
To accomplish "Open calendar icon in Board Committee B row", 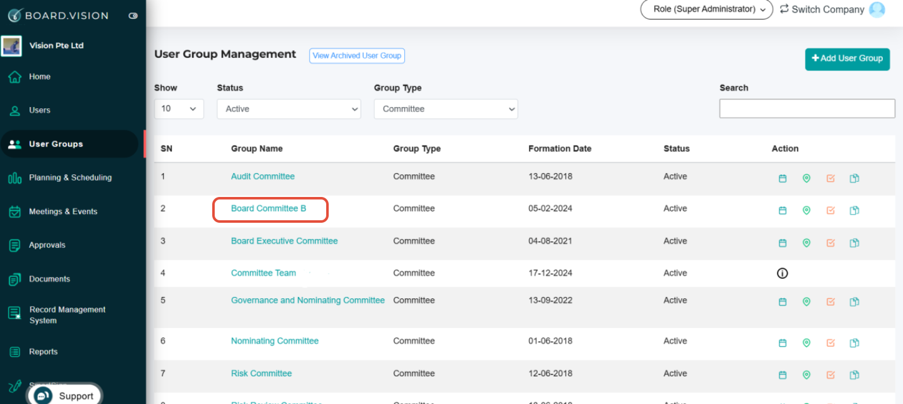I will (783, 210).
